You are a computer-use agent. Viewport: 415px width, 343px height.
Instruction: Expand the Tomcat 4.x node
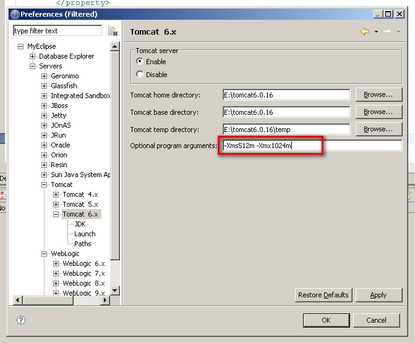point(56,194)
